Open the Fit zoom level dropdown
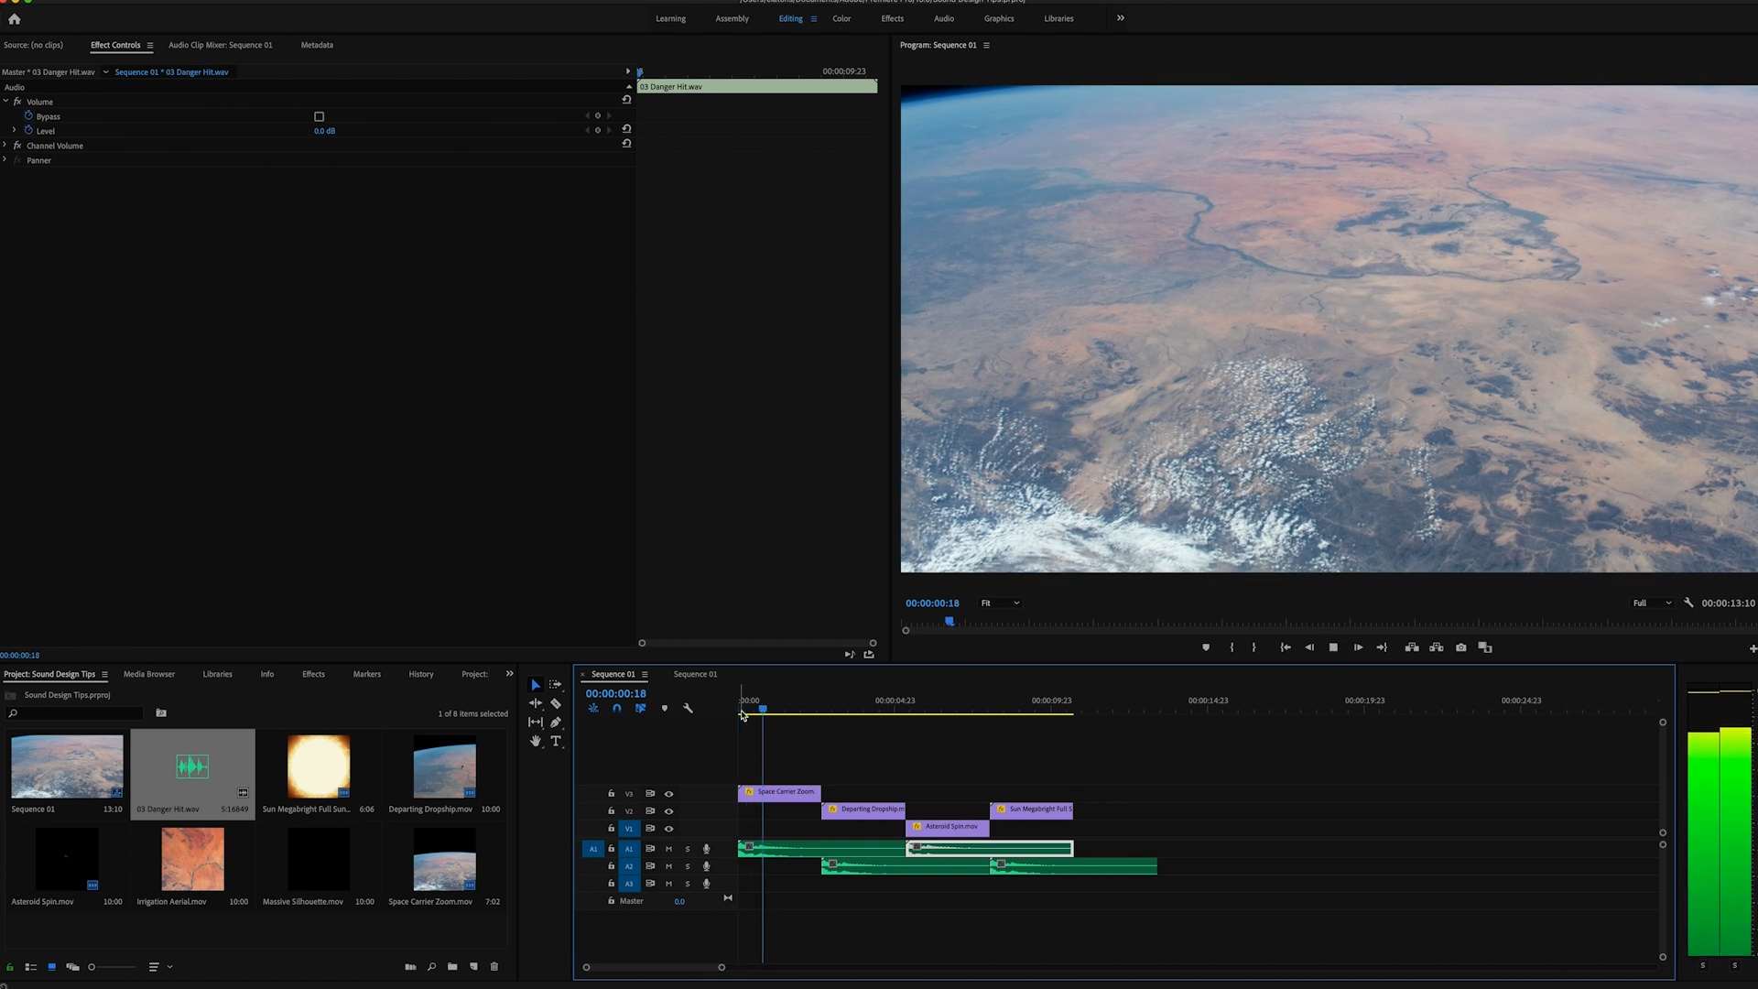Screen dimensions: 1758x989 point(1000,603)
